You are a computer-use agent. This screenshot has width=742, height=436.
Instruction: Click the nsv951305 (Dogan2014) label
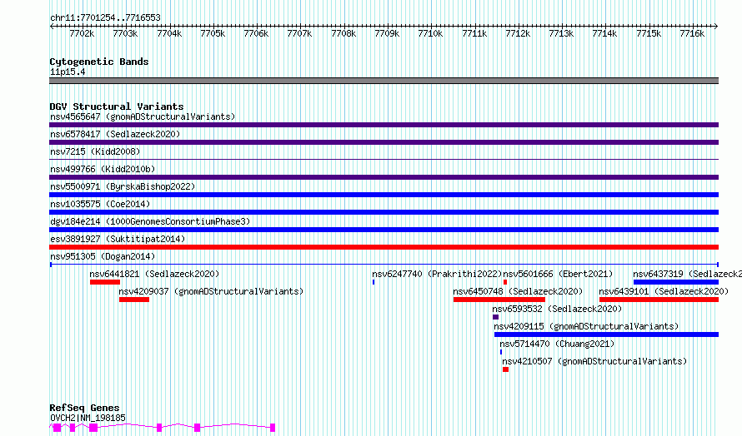[103, 256]
